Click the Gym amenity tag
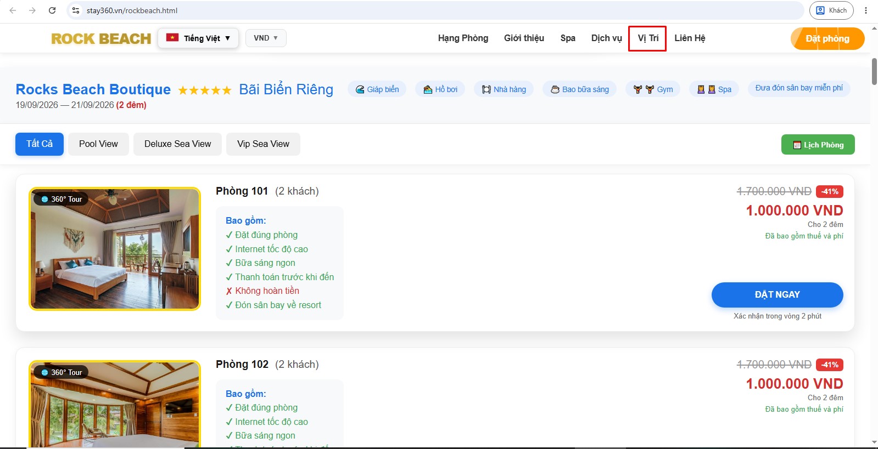Viewport: 878px width, 449px height. [653, 89]
